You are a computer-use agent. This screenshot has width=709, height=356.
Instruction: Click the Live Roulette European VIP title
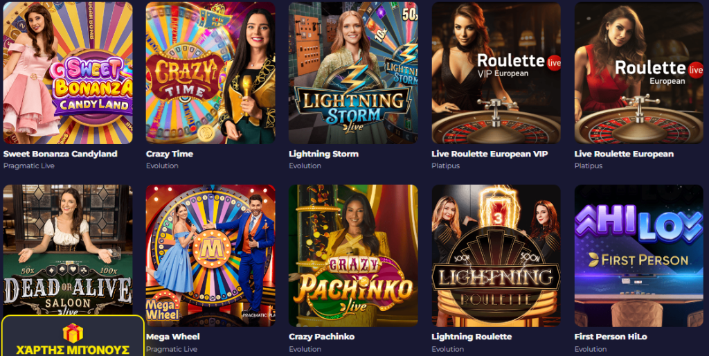[490, 154]
